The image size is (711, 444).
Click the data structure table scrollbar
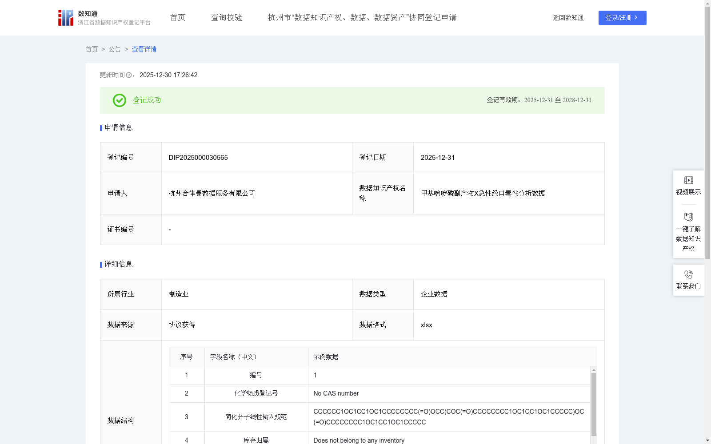(x=594, y=404)
